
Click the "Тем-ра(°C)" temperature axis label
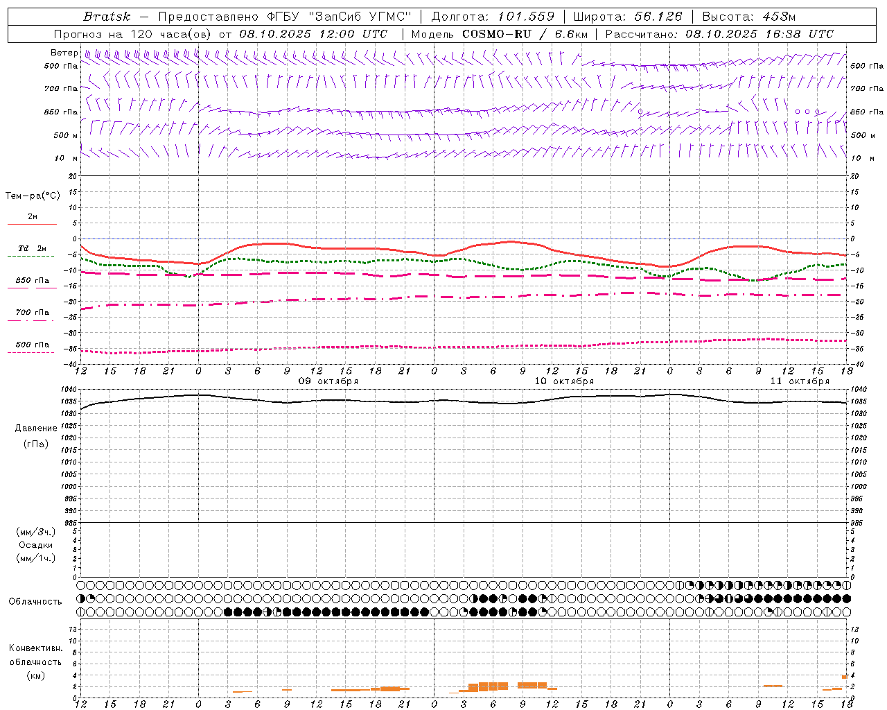[33, 196]
